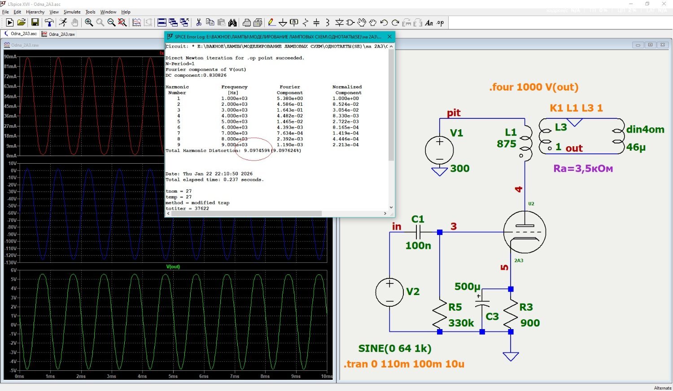The width and height of the screenshot is (673, 391).
Task: Click the SPICE directive .op icon
Action: (x=440, y=22)
